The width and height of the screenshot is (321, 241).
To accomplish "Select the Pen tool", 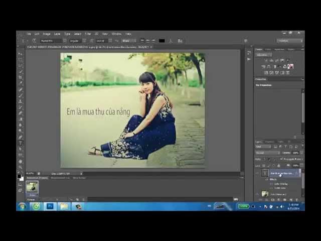I will 20,137.
